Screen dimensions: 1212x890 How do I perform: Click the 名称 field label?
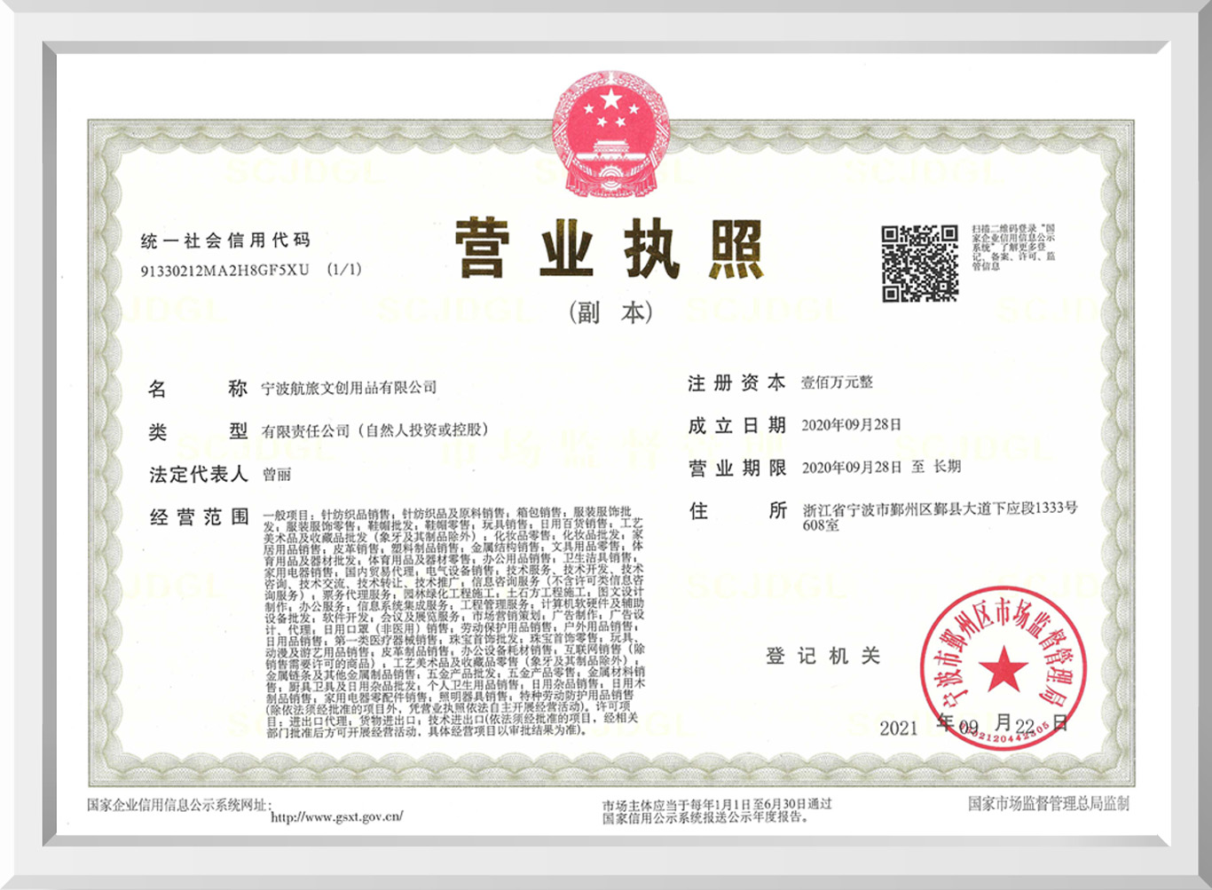pyautogui.click(x=198, y=389)
